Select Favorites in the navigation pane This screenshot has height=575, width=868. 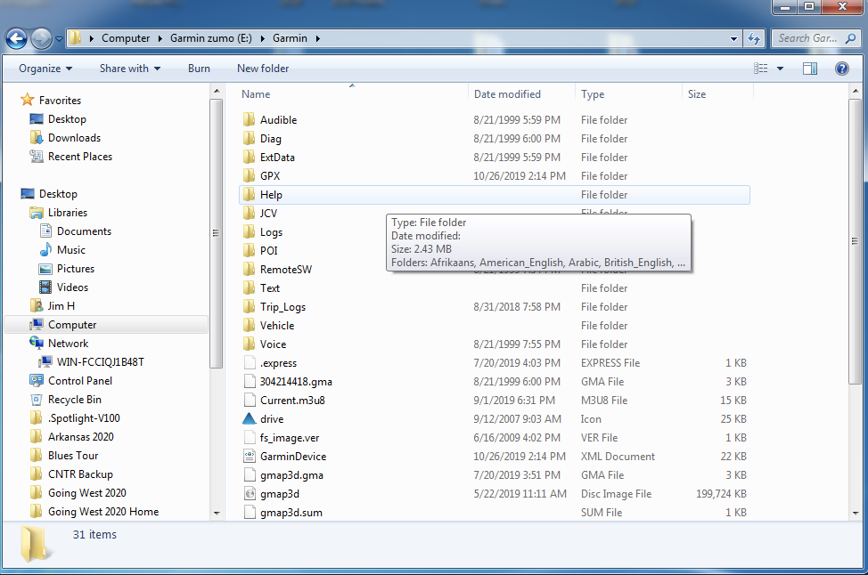(60, 100)
